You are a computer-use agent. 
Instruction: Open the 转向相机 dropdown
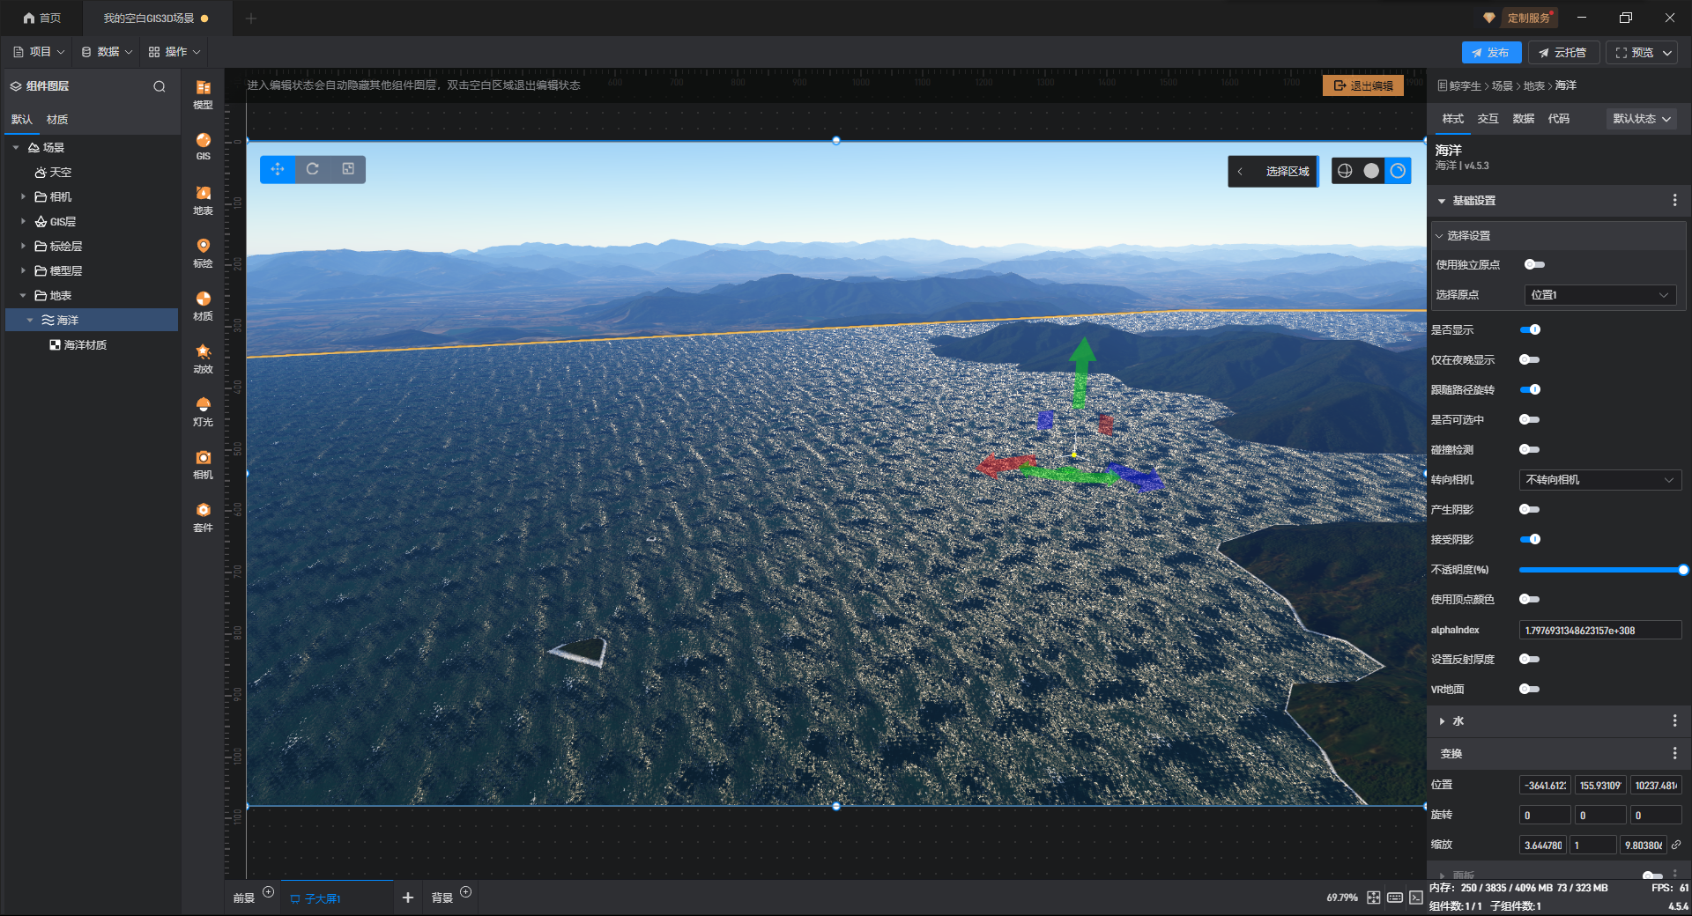1600,480
